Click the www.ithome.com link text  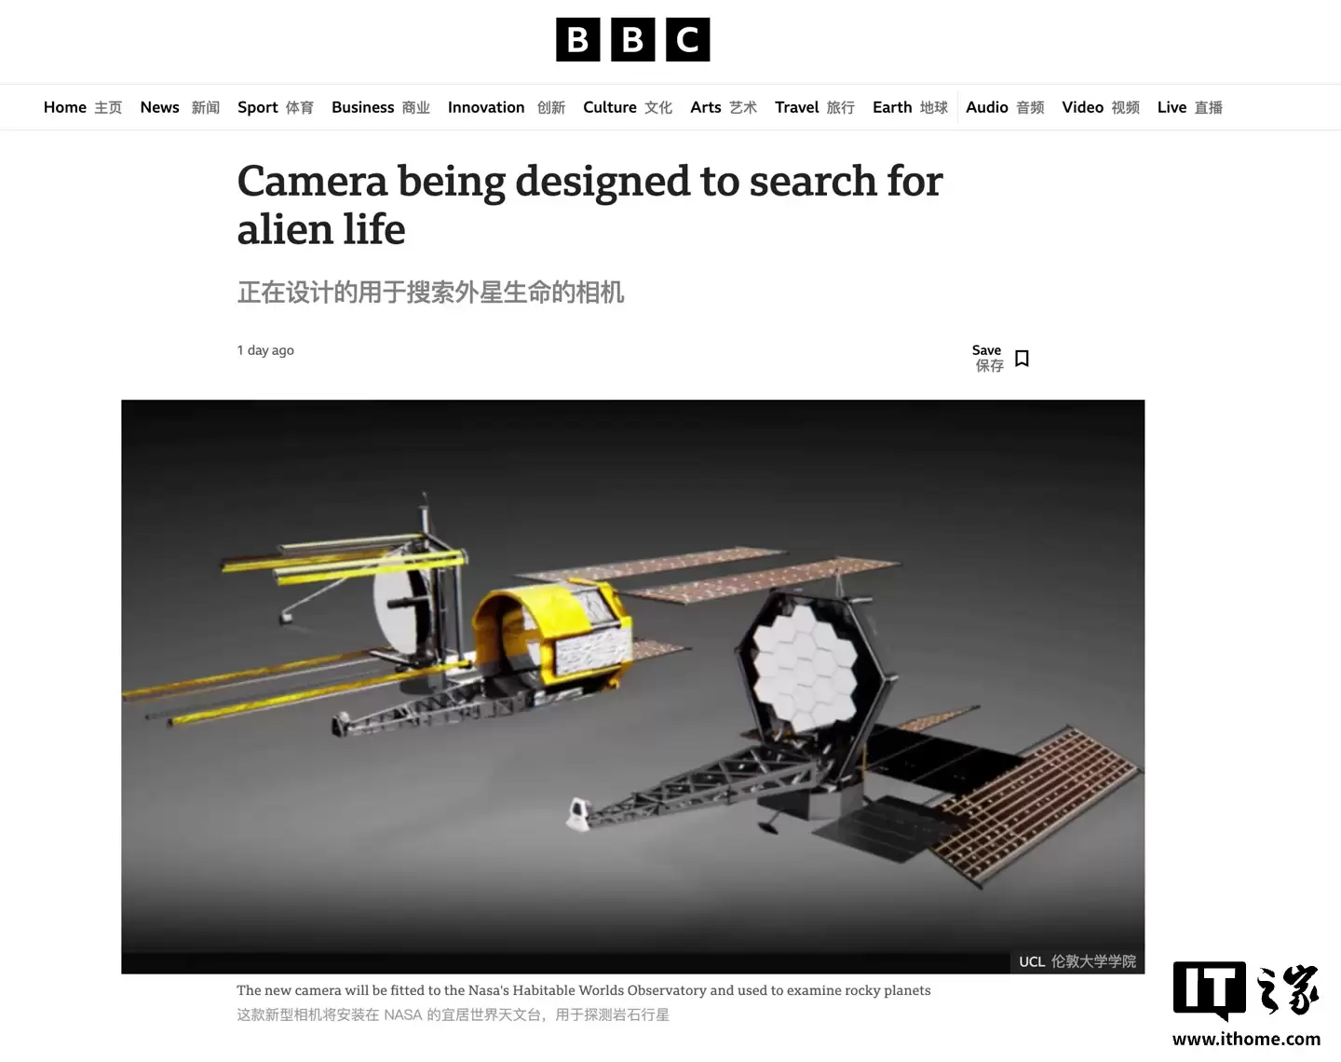point(1246,1039)
